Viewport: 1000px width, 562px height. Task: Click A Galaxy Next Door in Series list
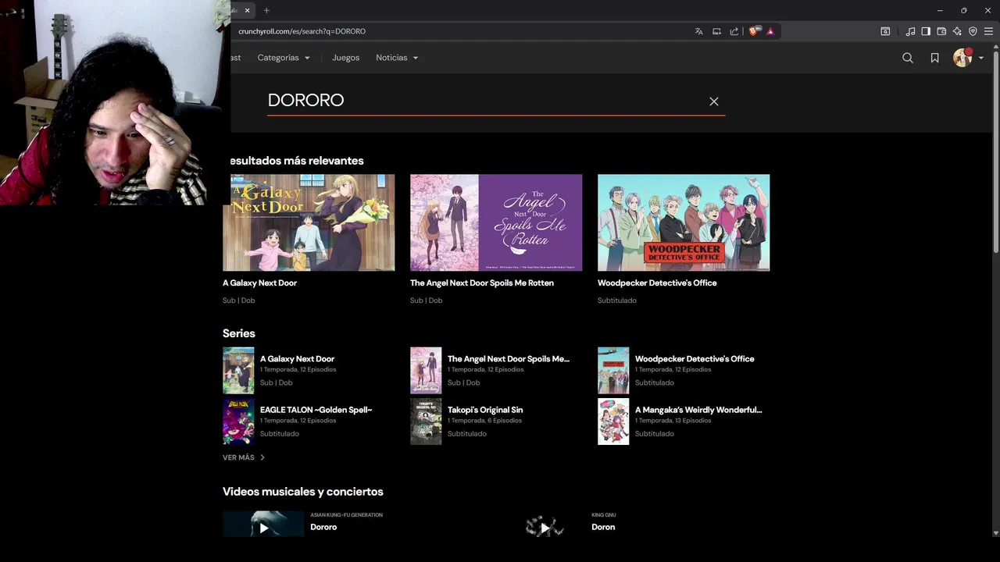(297, 359)
